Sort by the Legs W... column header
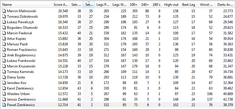Screen dimensions: 235x109 click(119, 5)
